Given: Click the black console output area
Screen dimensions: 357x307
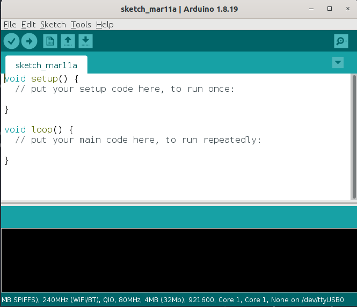Looking at the screenshot, I should (179, 260).
